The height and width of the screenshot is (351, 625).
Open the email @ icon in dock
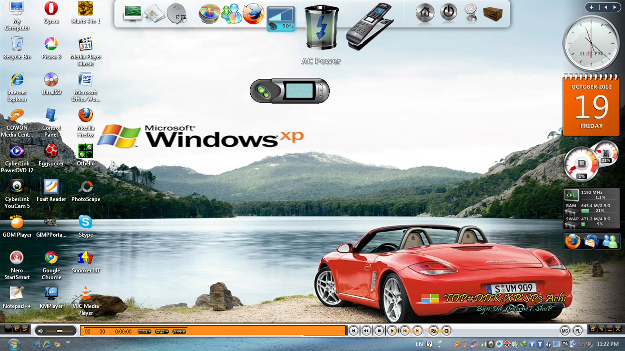[x=471, y=13]
